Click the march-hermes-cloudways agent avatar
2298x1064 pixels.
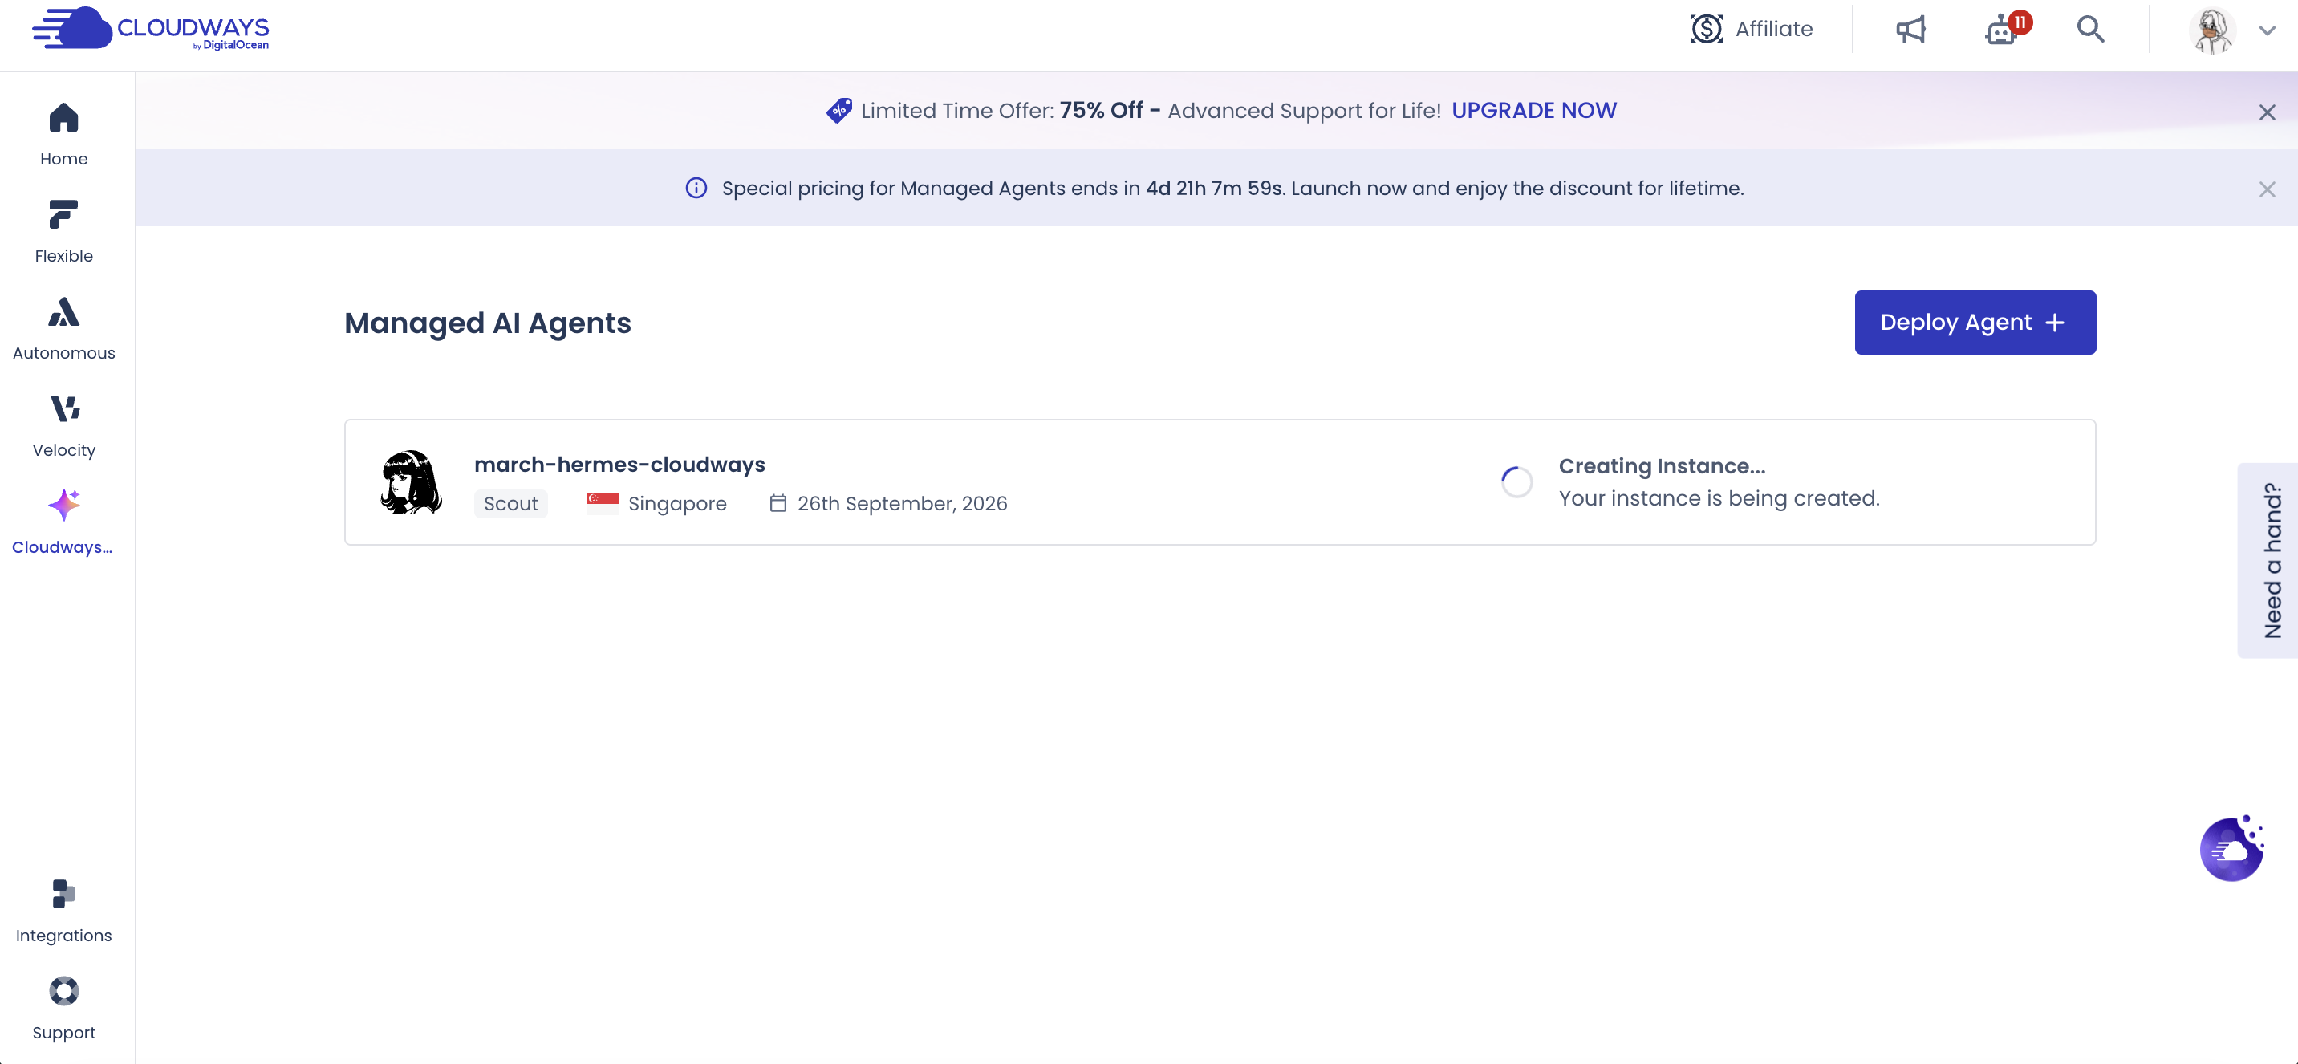412,482
